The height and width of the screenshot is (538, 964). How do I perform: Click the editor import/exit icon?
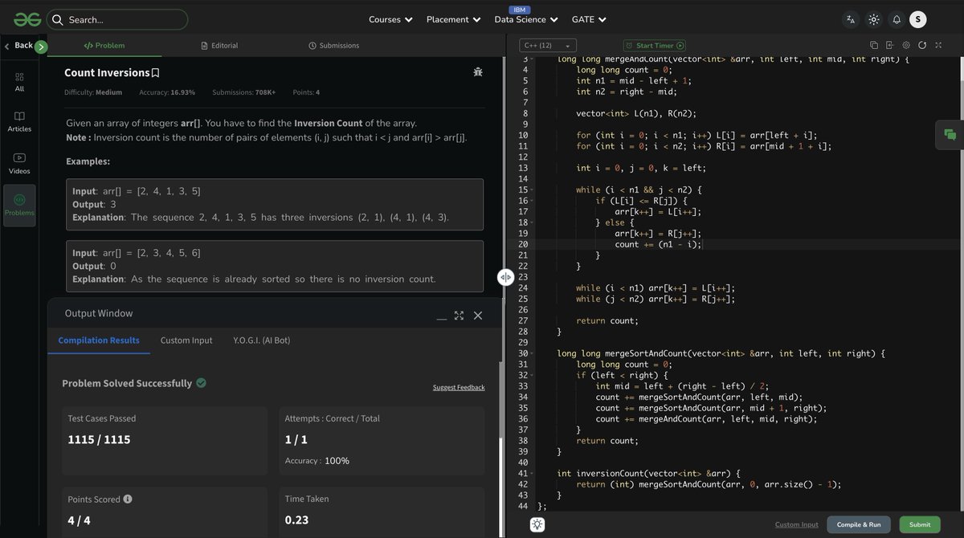point(890,46)
